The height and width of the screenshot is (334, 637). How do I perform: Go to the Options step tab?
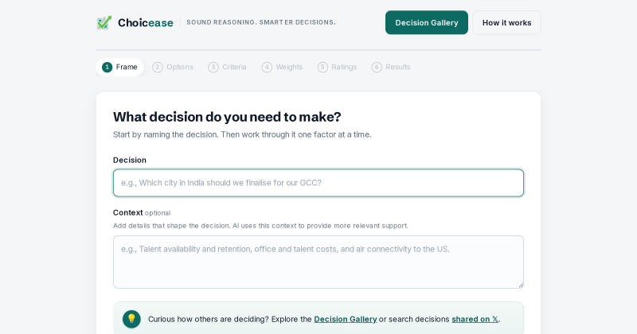click(173, 67)
